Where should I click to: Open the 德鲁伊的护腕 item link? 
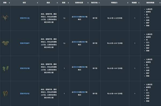25,68
